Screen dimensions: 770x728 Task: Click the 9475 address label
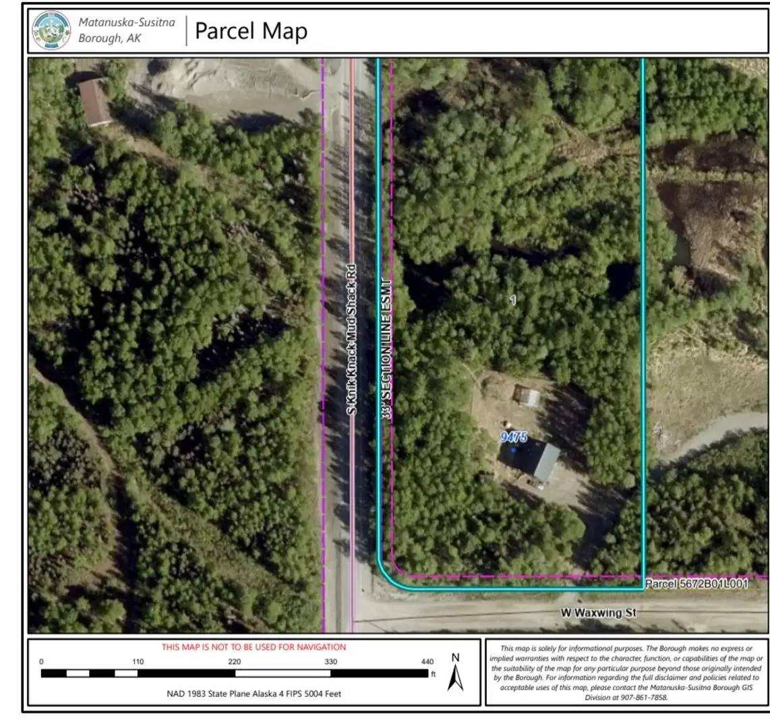click(x=513, y=437)
